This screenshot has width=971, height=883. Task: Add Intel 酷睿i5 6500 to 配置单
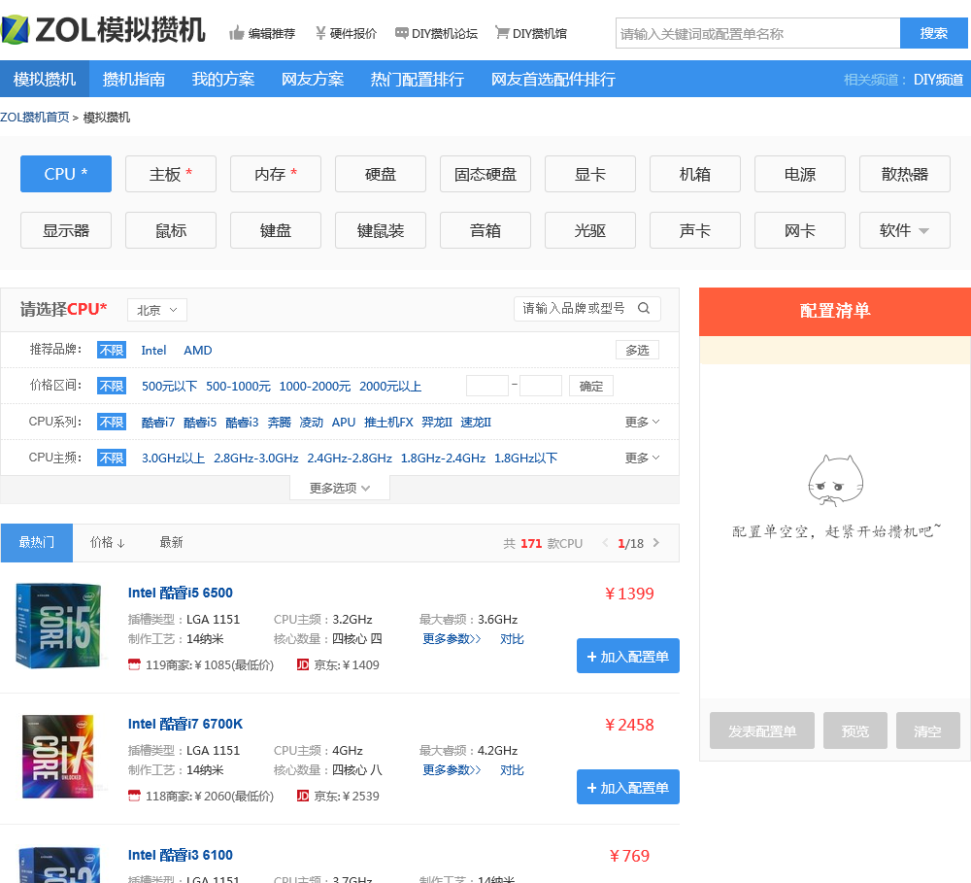coord(628,656)
